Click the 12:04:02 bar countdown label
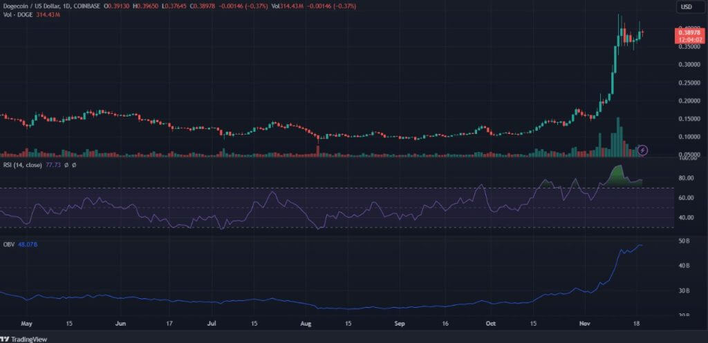The image size is (708, 343). [x=689, y=39]
